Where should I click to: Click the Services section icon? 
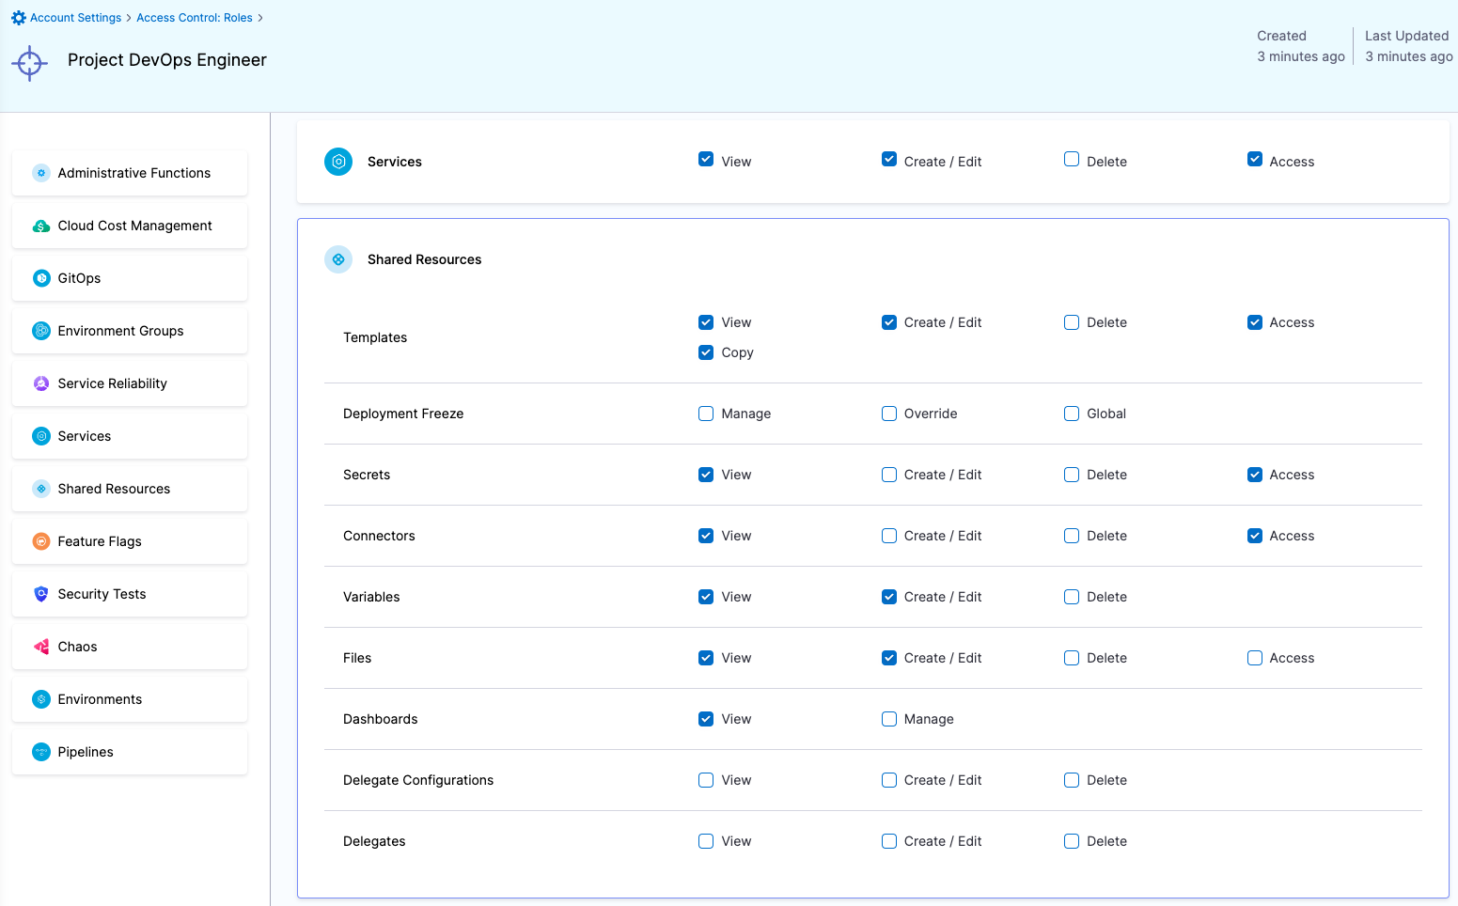[x=338, y=161]
